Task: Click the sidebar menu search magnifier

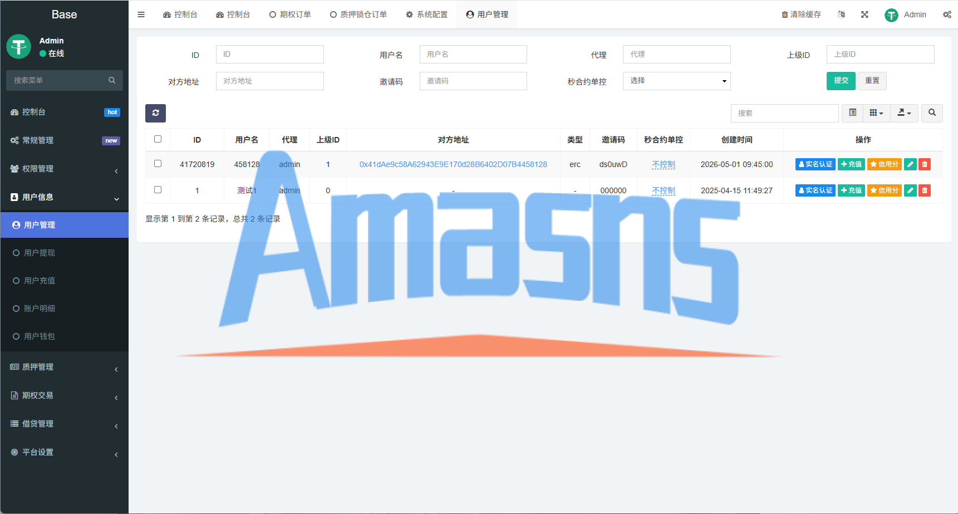Action: pos(112,80)
